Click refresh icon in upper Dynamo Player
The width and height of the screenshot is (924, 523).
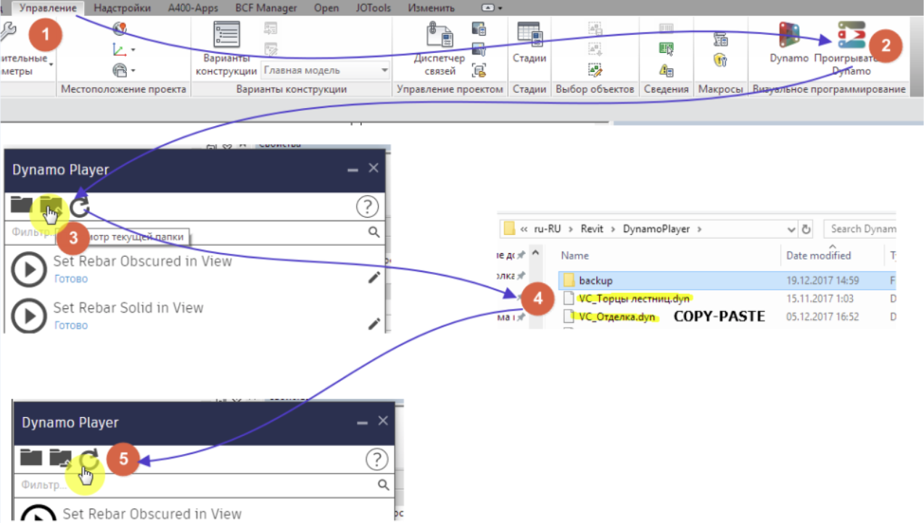point(79,207)
